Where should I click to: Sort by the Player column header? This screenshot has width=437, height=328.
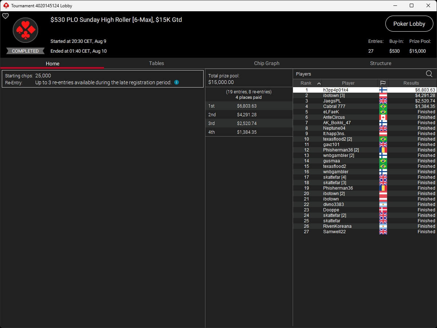coord(348,83)
